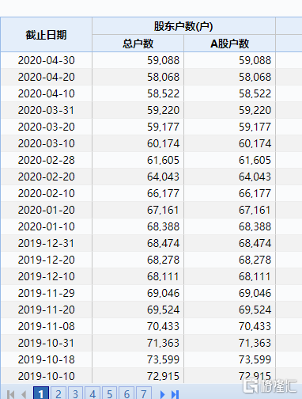Click the 总户数 column header
Image resolution: width=302 pixels, height=399 pixels.
(x=138, y=44)
